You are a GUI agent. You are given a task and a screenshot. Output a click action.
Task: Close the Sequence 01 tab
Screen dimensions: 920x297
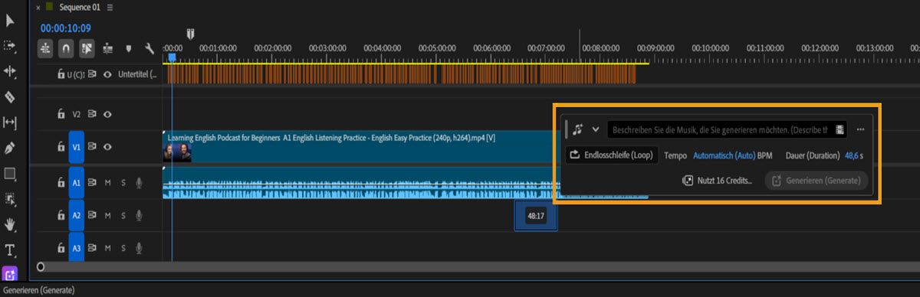38,8
